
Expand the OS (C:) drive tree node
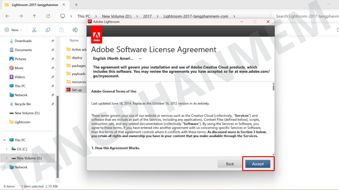click(7, 149)
